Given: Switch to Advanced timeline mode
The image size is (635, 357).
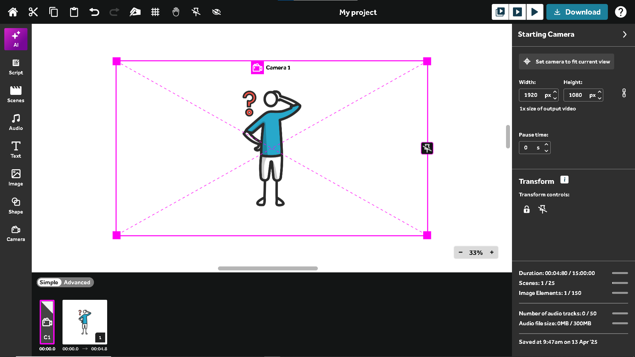Looking at the screenshot, I should (77, 282).
